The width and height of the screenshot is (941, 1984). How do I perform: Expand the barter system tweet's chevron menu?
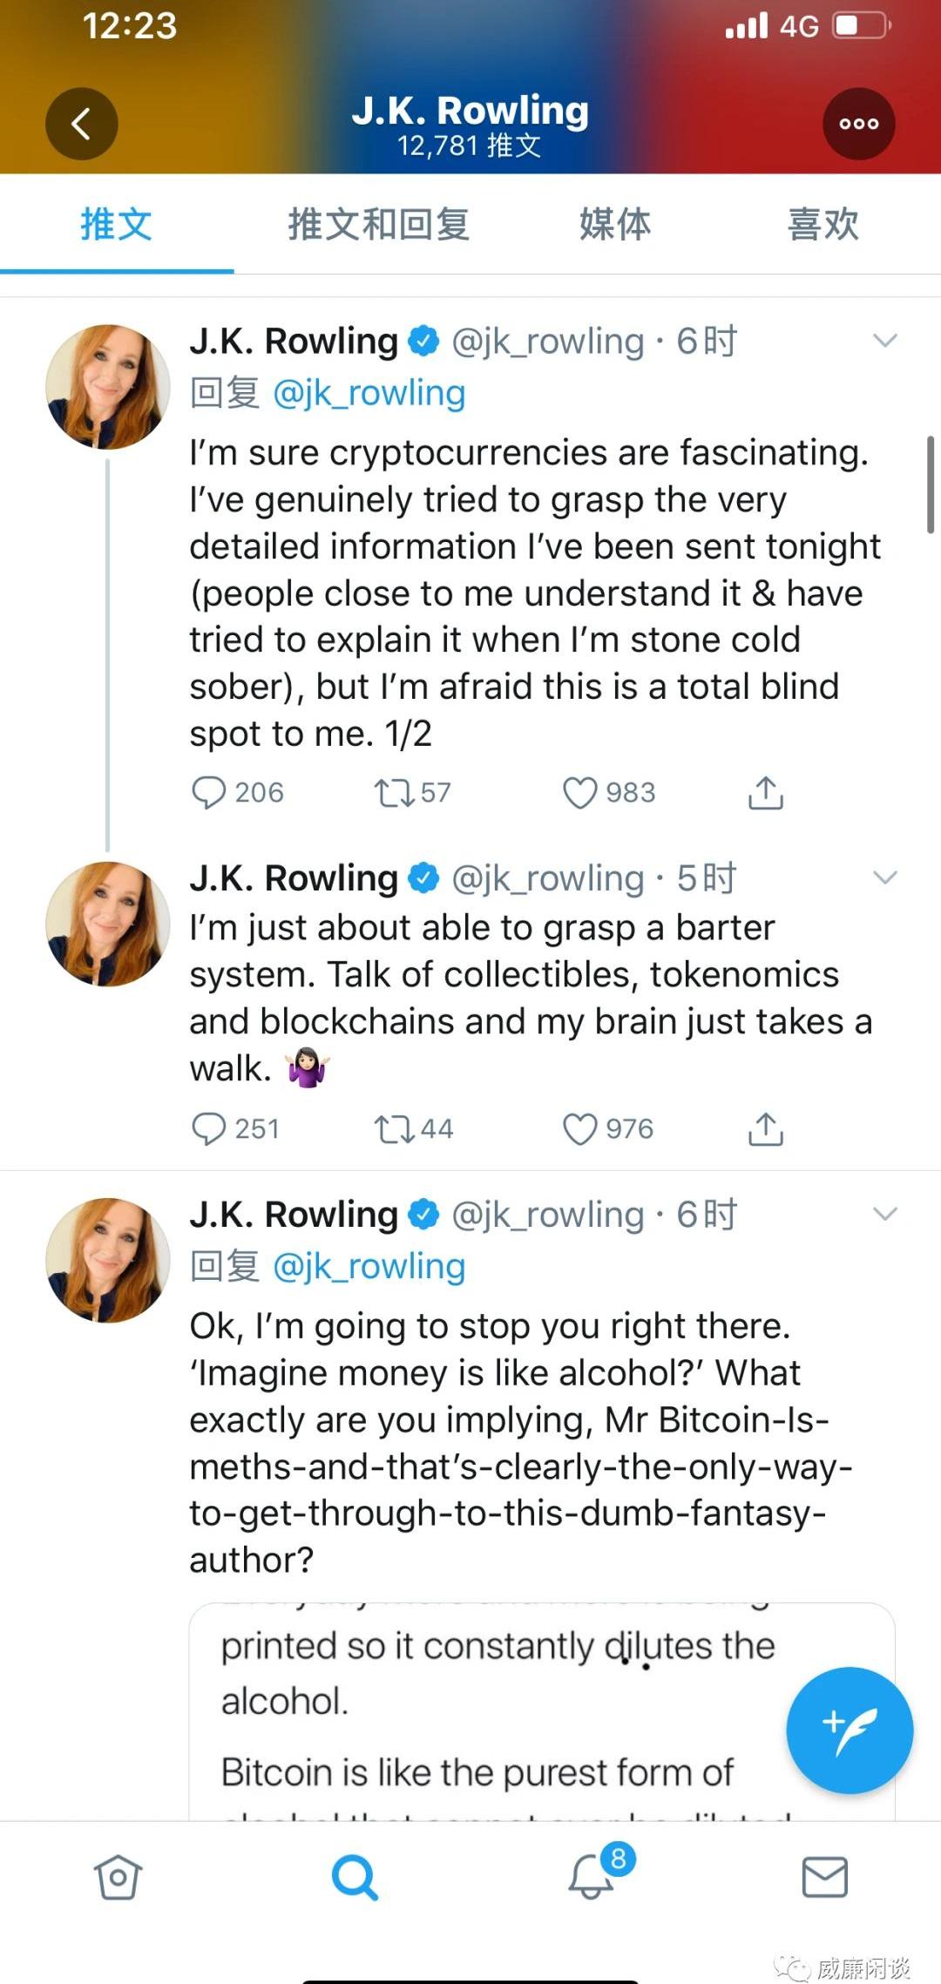pyautogui.click(x=884, y=877)
